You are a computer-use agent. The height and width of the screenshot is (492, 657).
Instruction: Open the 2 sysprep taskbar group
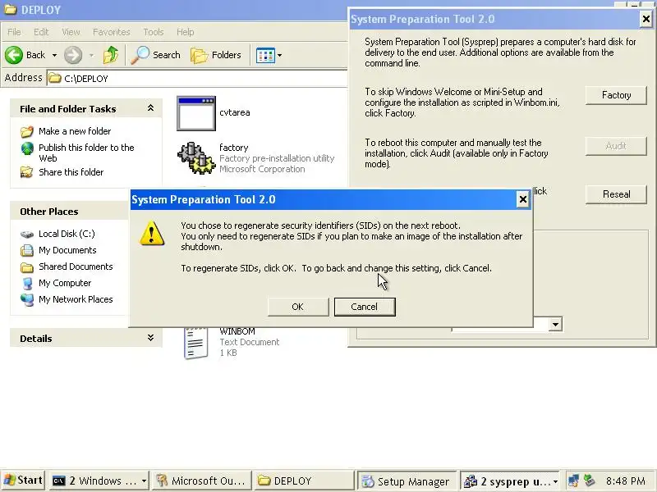[x=509, y=481]
